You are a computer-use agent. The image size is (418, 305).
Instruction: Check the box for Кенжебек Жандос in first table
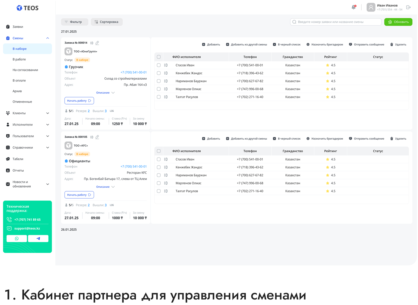[x=159, y=73]
